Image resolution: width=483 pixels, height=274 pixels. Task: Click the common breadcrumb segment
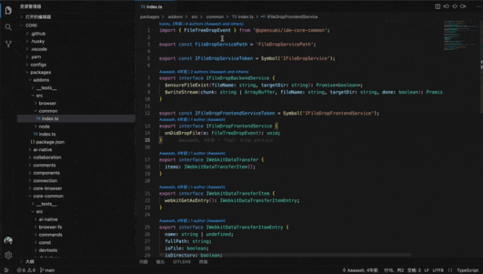tap(214, 17)
